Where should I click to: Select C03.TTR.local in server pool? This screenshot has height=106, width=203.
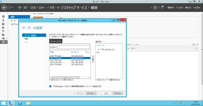click(x=56, y=60)
